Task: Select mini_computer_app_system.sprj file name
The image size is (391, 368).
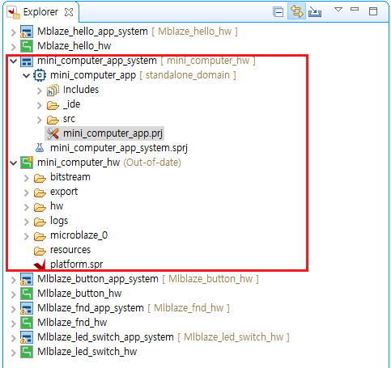Action: (119, 148)
